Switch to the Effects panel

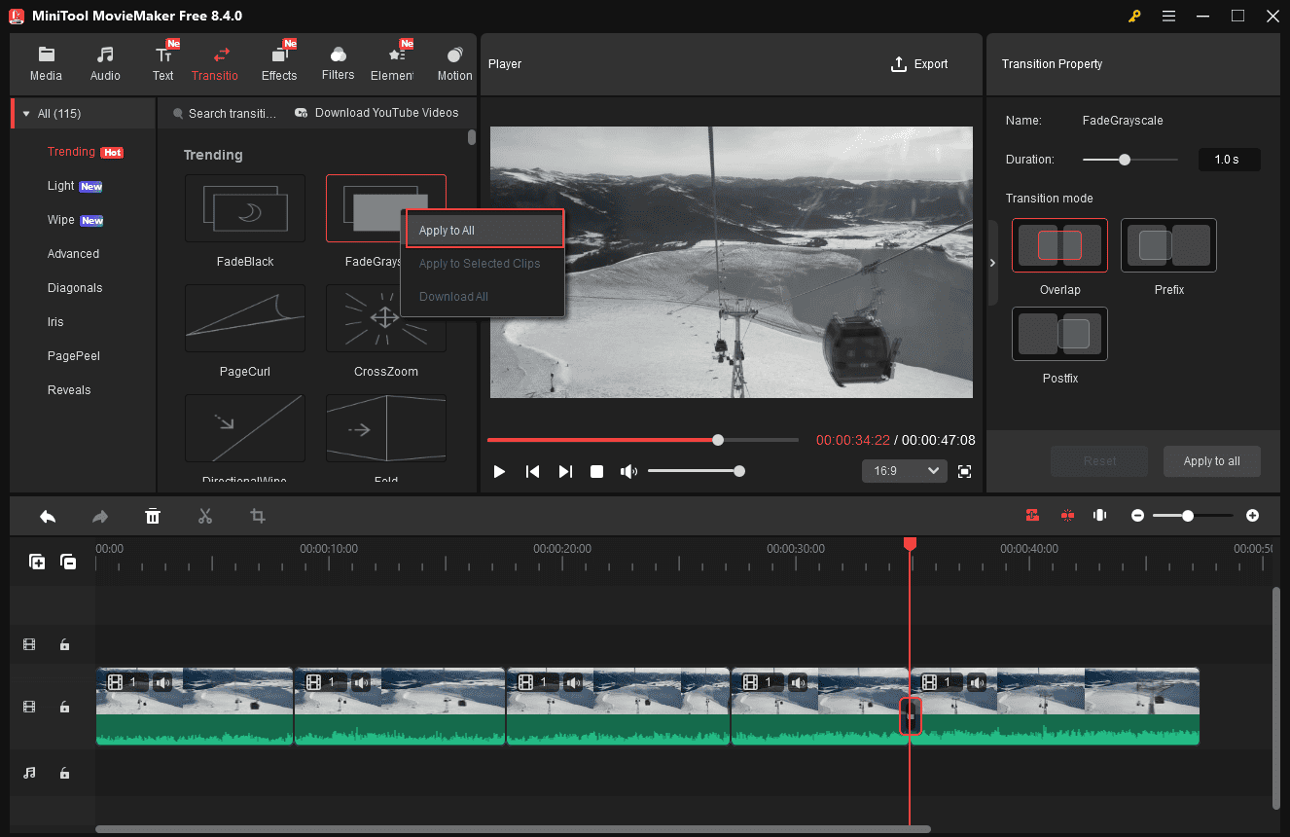click(279, 60)
